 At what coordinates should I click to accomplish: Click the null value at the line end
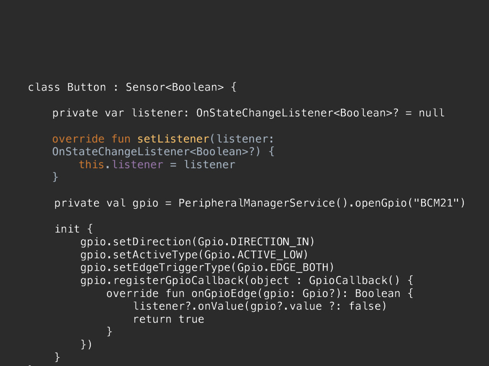click(x=431, y=112)
